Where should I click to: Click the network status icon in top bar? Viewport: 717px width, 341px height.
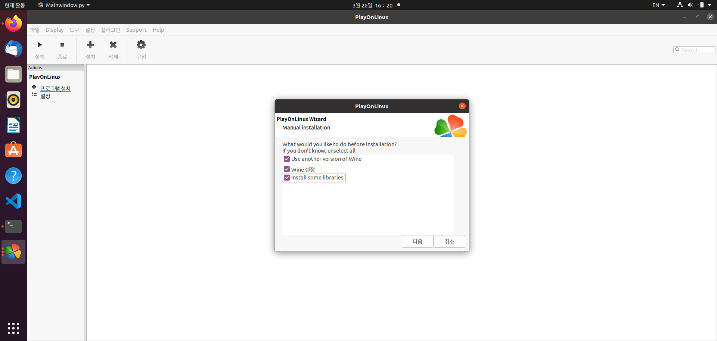[x=680, y=5]
